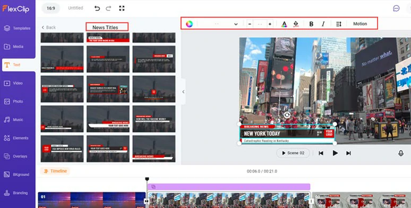
Task: Open the Motion settings
Action: (360, 24)
